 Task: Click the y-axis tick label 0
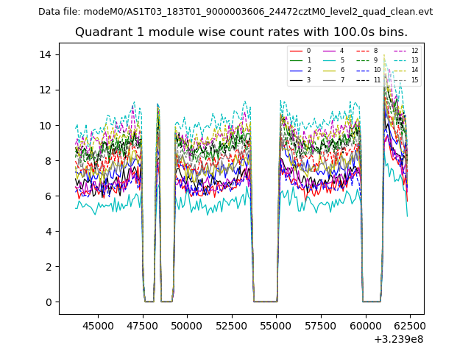(49, 302)
